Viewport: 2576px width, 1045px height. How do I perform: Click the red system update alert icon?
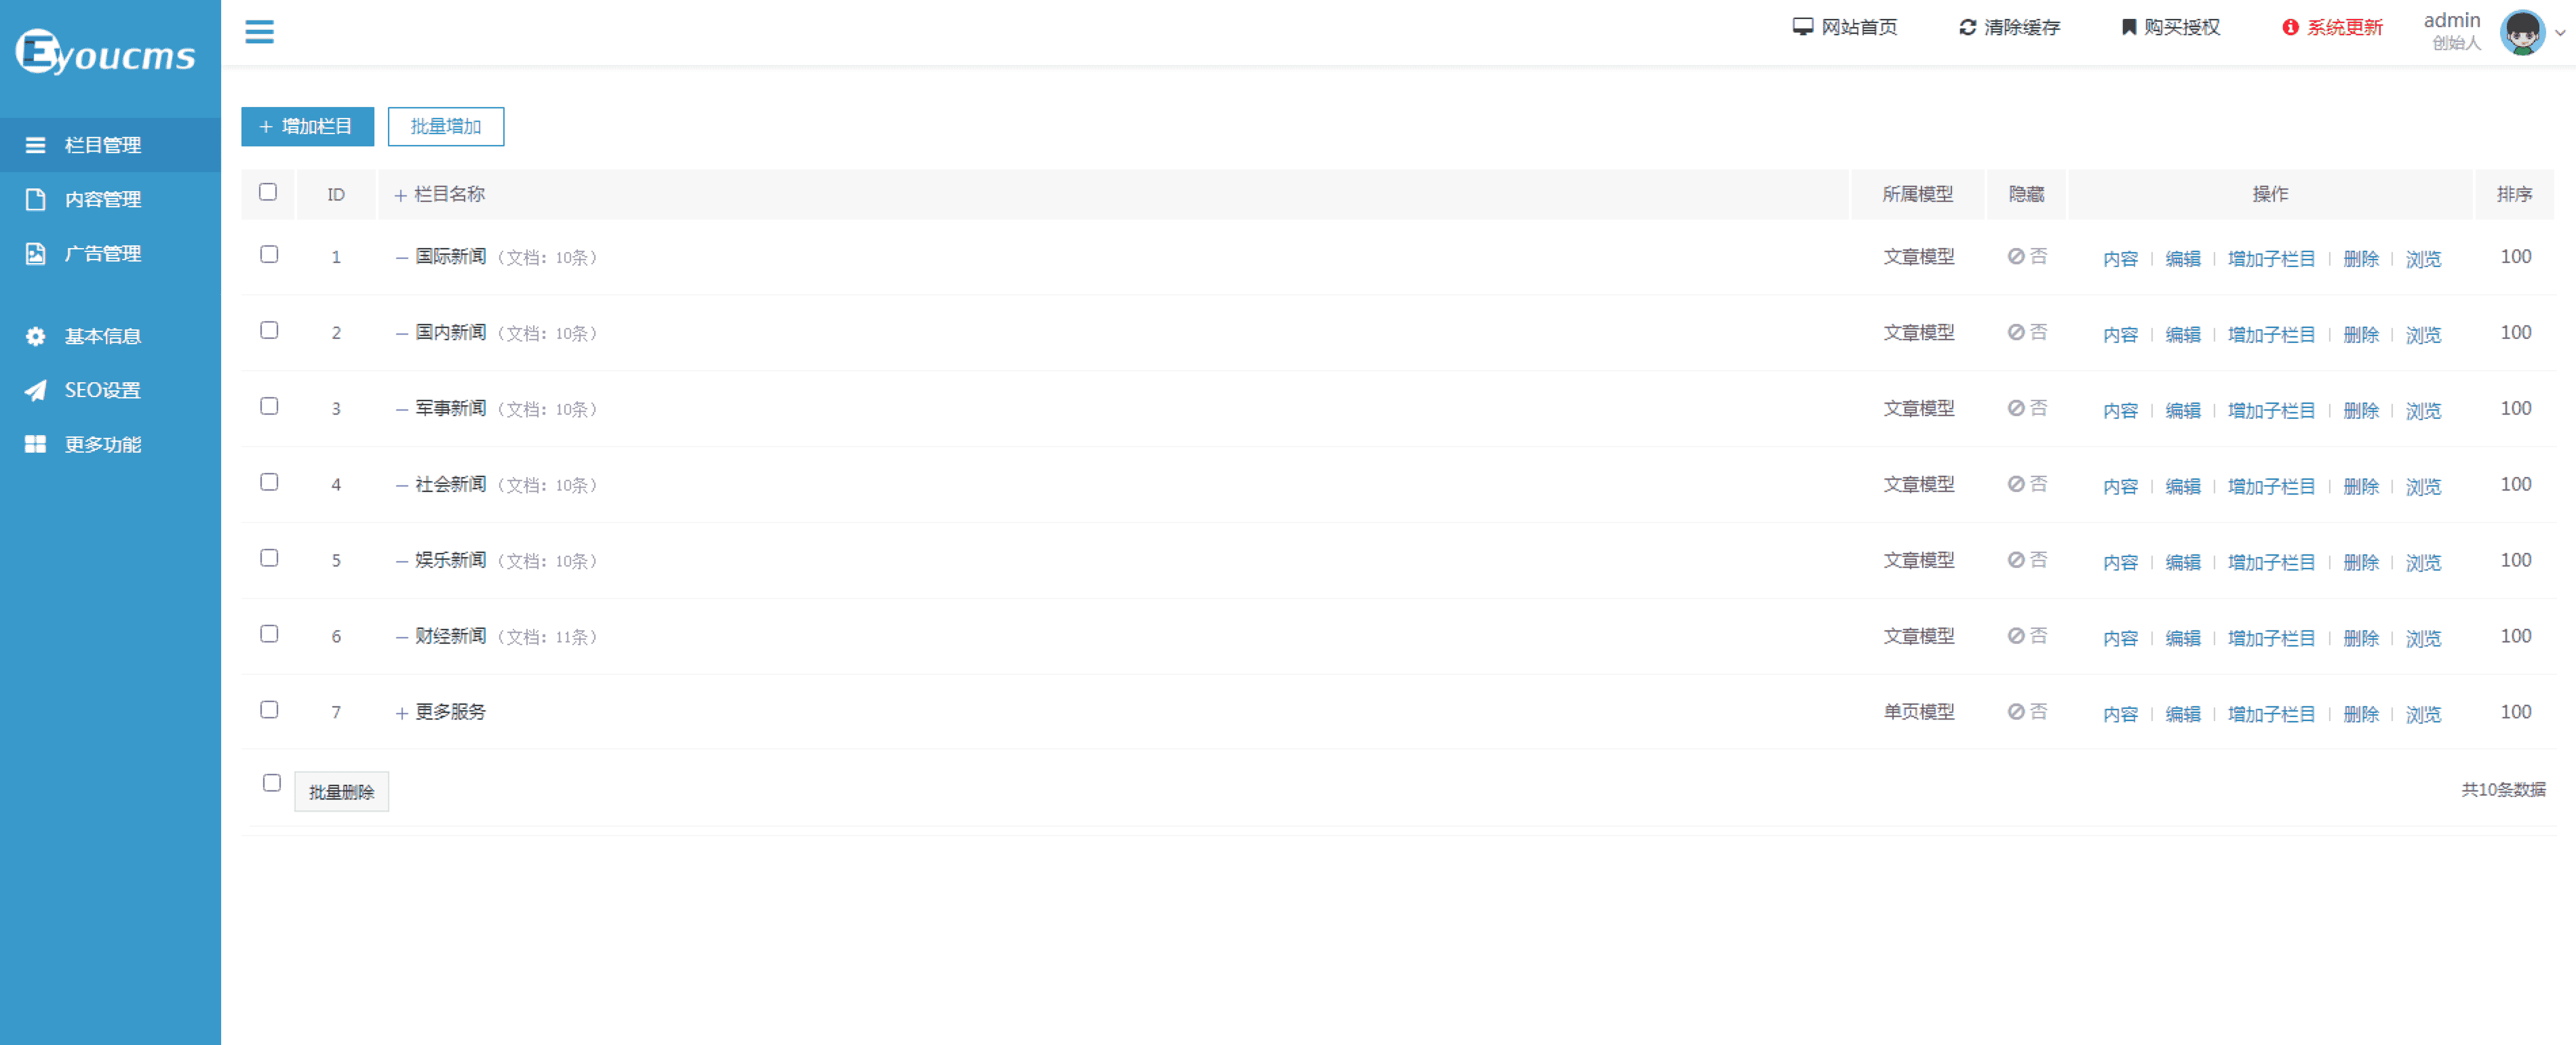click(2290, 27)
